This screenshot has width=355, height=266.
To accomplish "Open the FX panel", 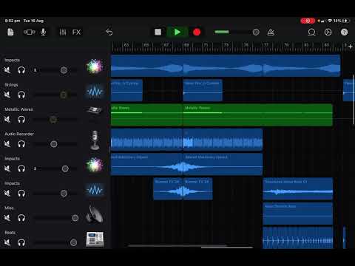I will [x=76, y=32].
